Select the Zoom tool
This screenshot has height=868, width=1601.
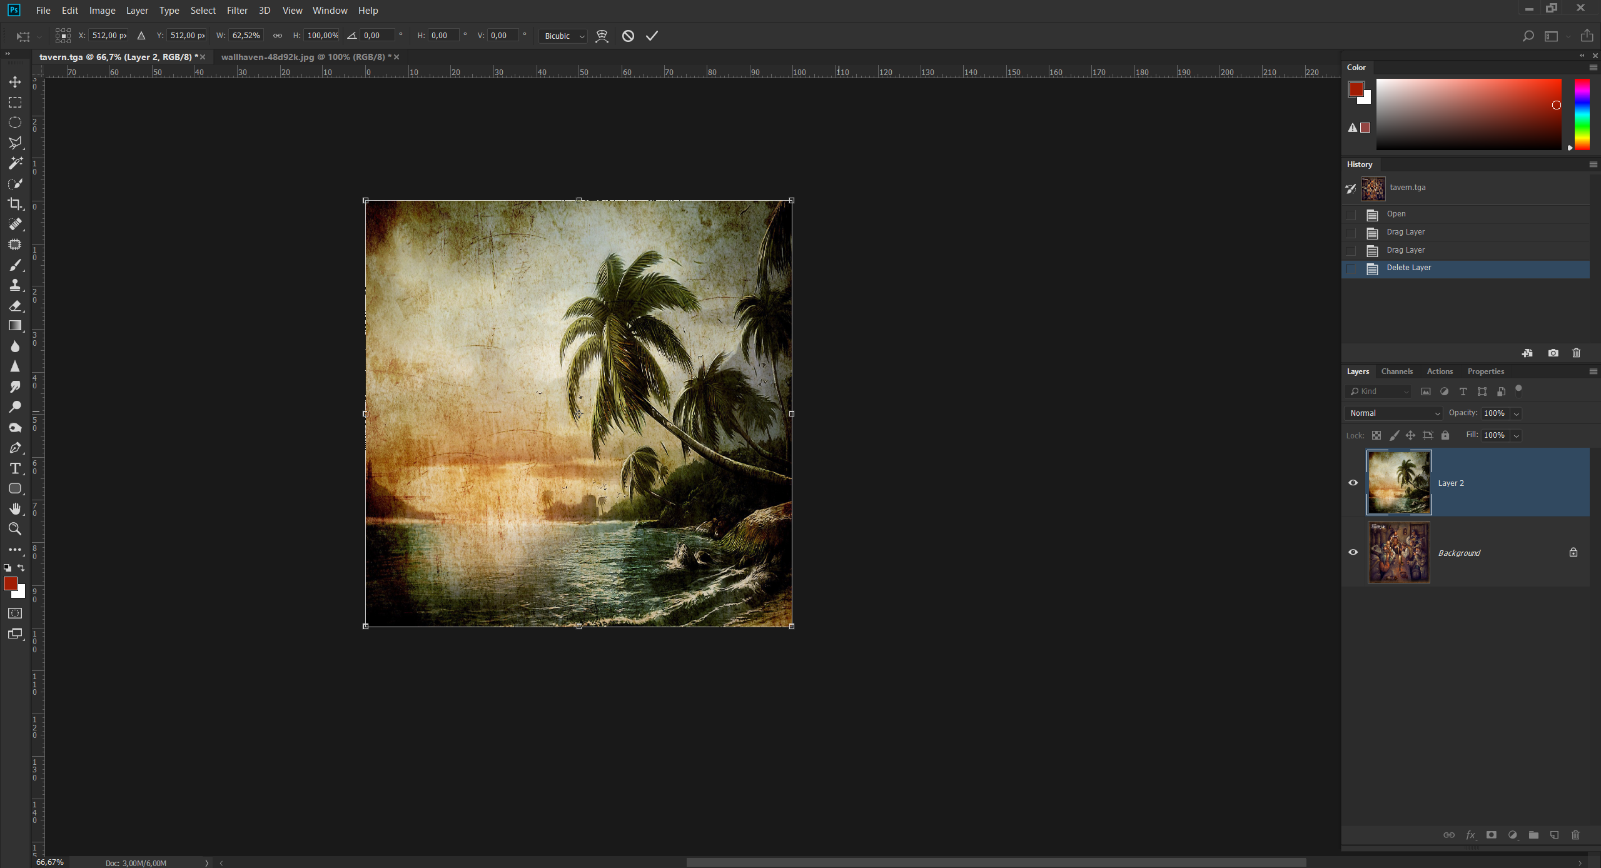(15, 529)
